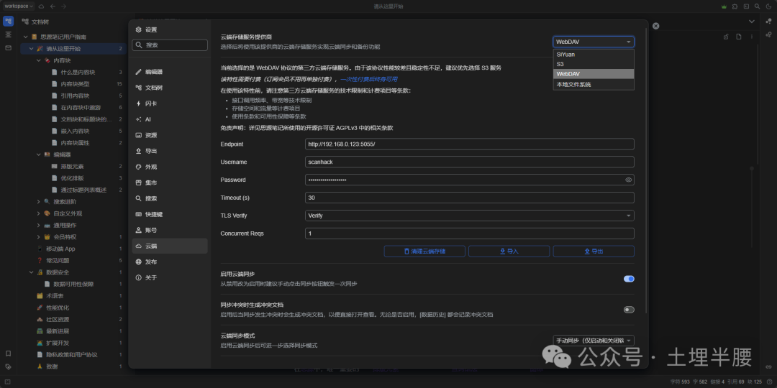The width and height of the screenshot is (777, 388).
Task: Collapse the 数据安全 tree node
Action: pyautogui.click(x=31, y=272)
